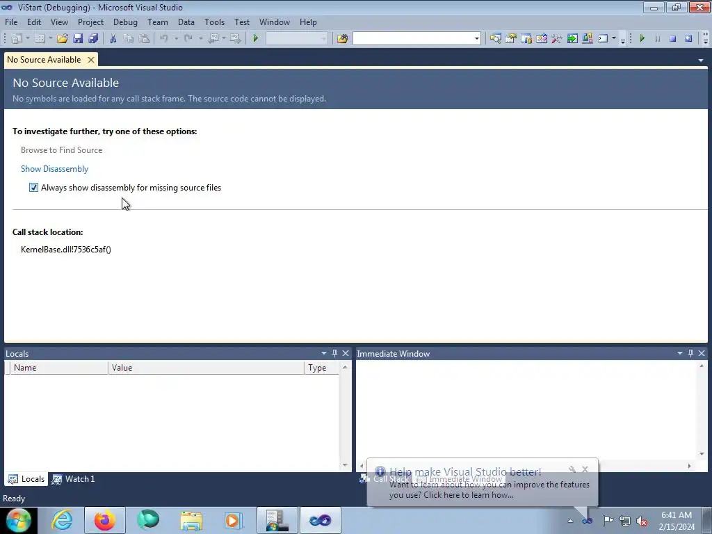The height and width of the screenshot is (534, 712).
Task: Close the Visual Studio notification balloon
Action: (585, 469)
